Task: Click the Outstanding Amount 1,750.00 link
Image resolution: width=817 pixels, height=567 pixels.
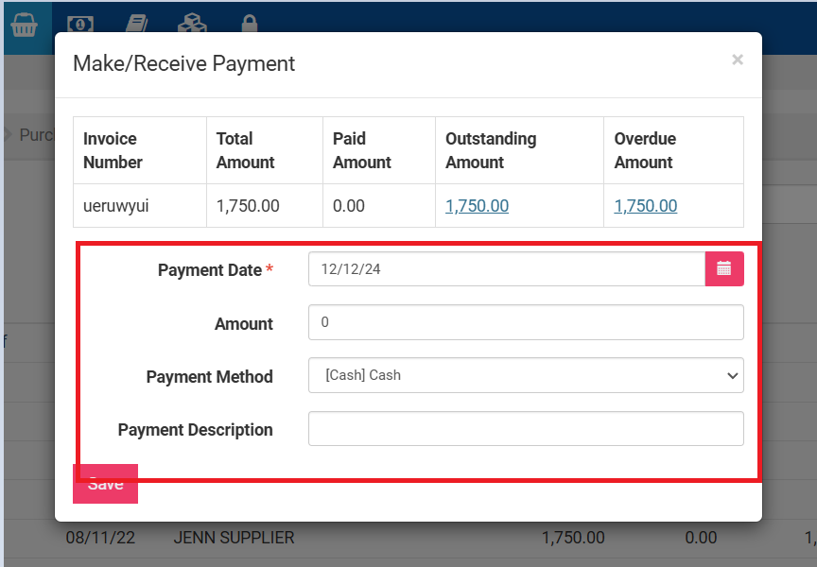Action: [x=477, y=206]
